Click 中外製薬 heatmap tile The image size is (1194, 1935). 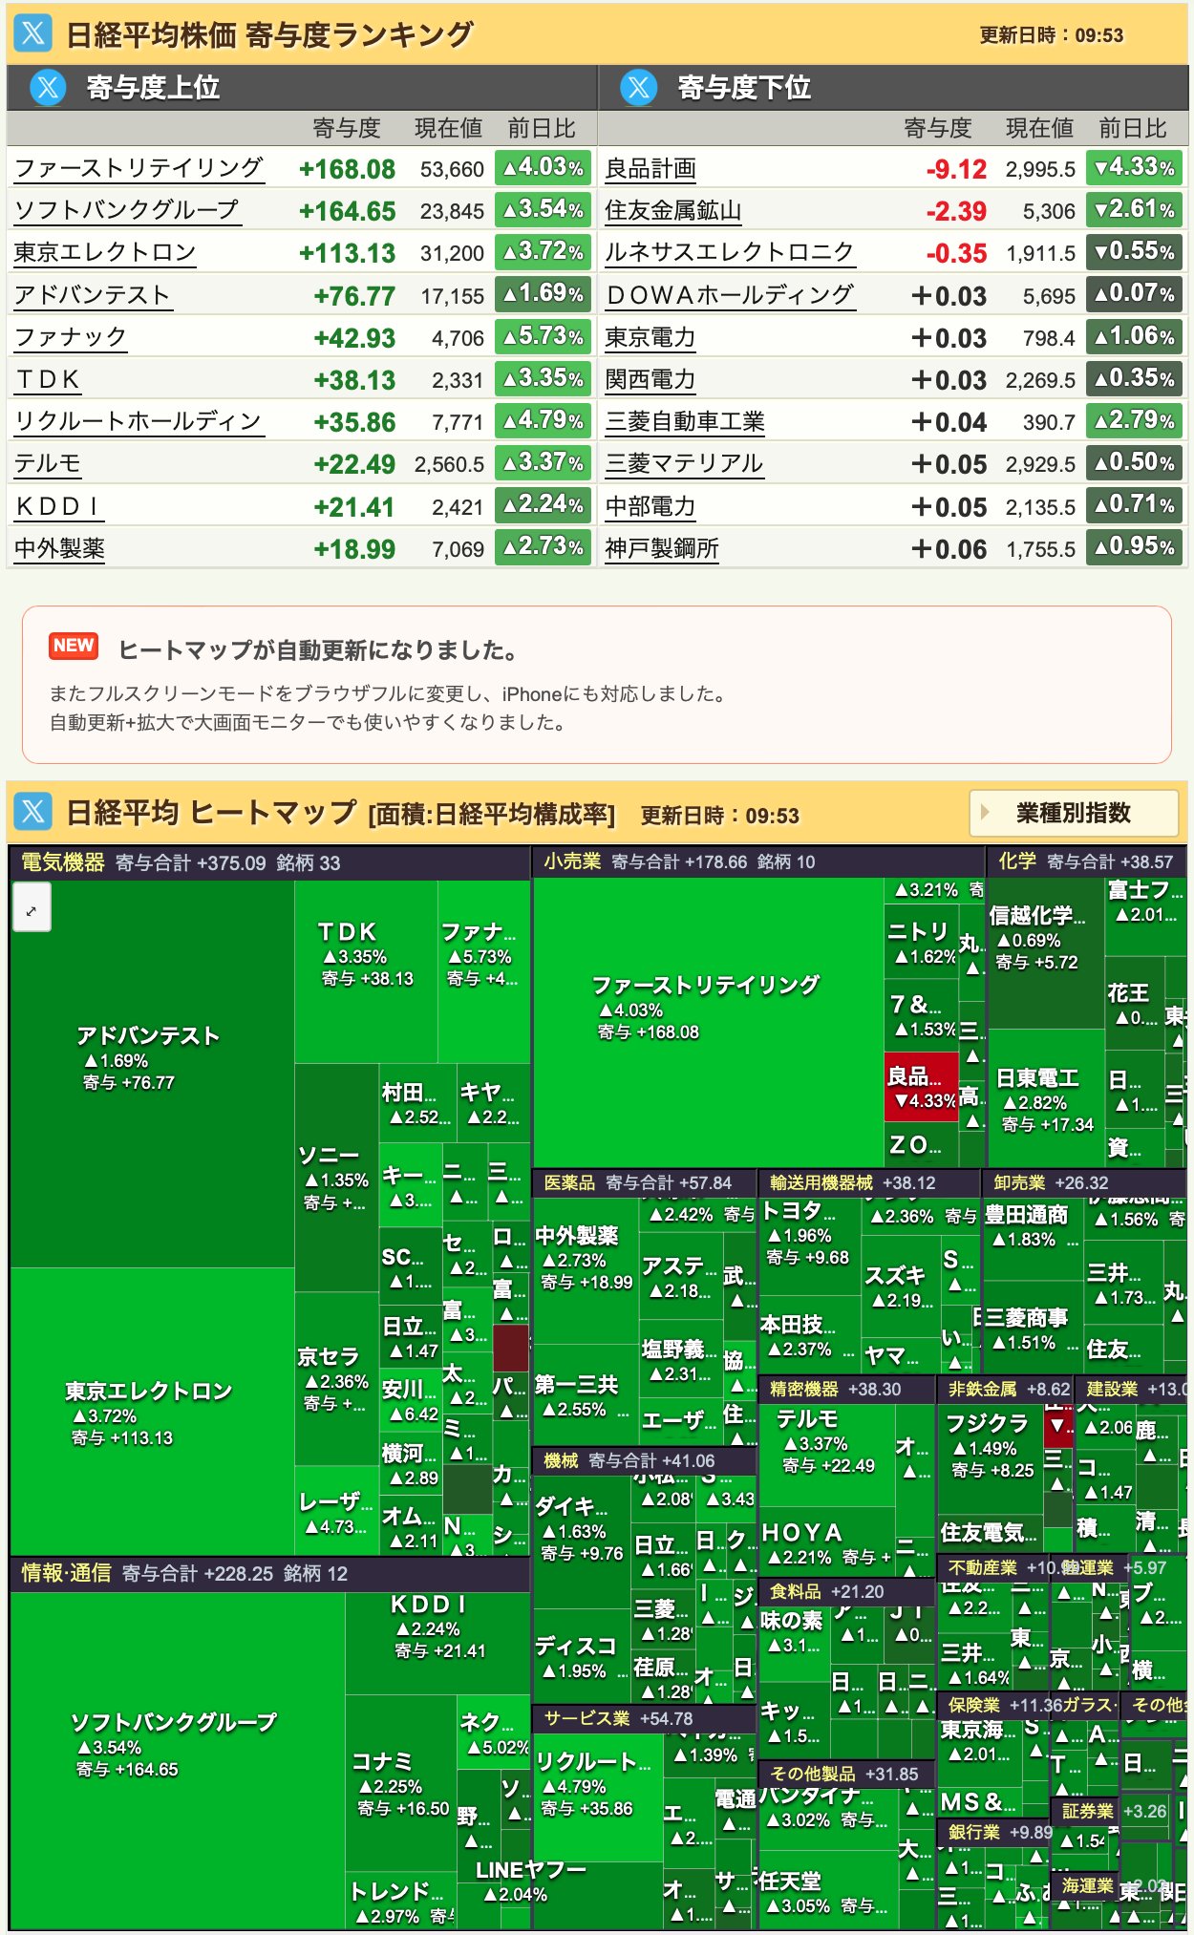coord(585,1270)
